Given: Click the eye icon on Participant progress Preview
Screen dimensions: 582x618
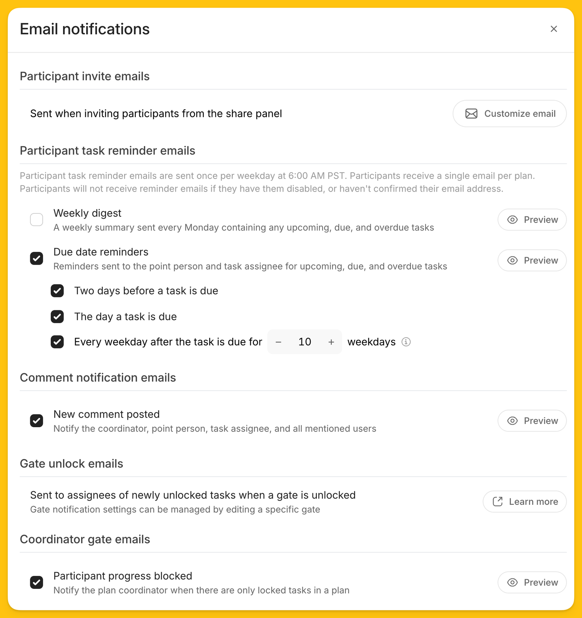Looking at the screenshot, I should (512, 582).
